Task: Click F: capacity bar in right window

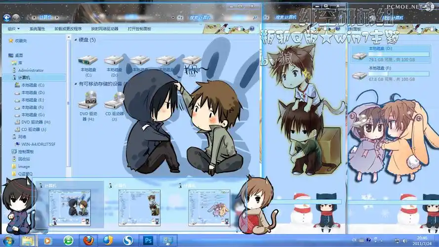Action: 399,74
